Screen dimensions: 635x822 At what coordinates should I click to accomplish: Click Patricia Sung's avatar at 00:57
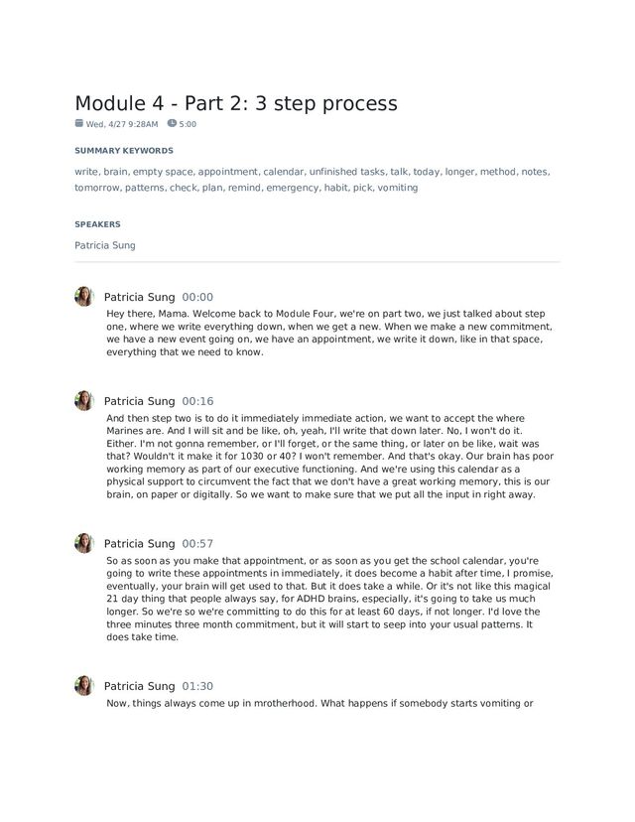click(x=83, y=543)
